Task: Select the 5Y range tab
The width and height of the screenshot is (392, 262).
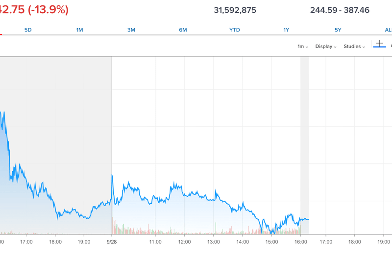Action: coord(338,30)
